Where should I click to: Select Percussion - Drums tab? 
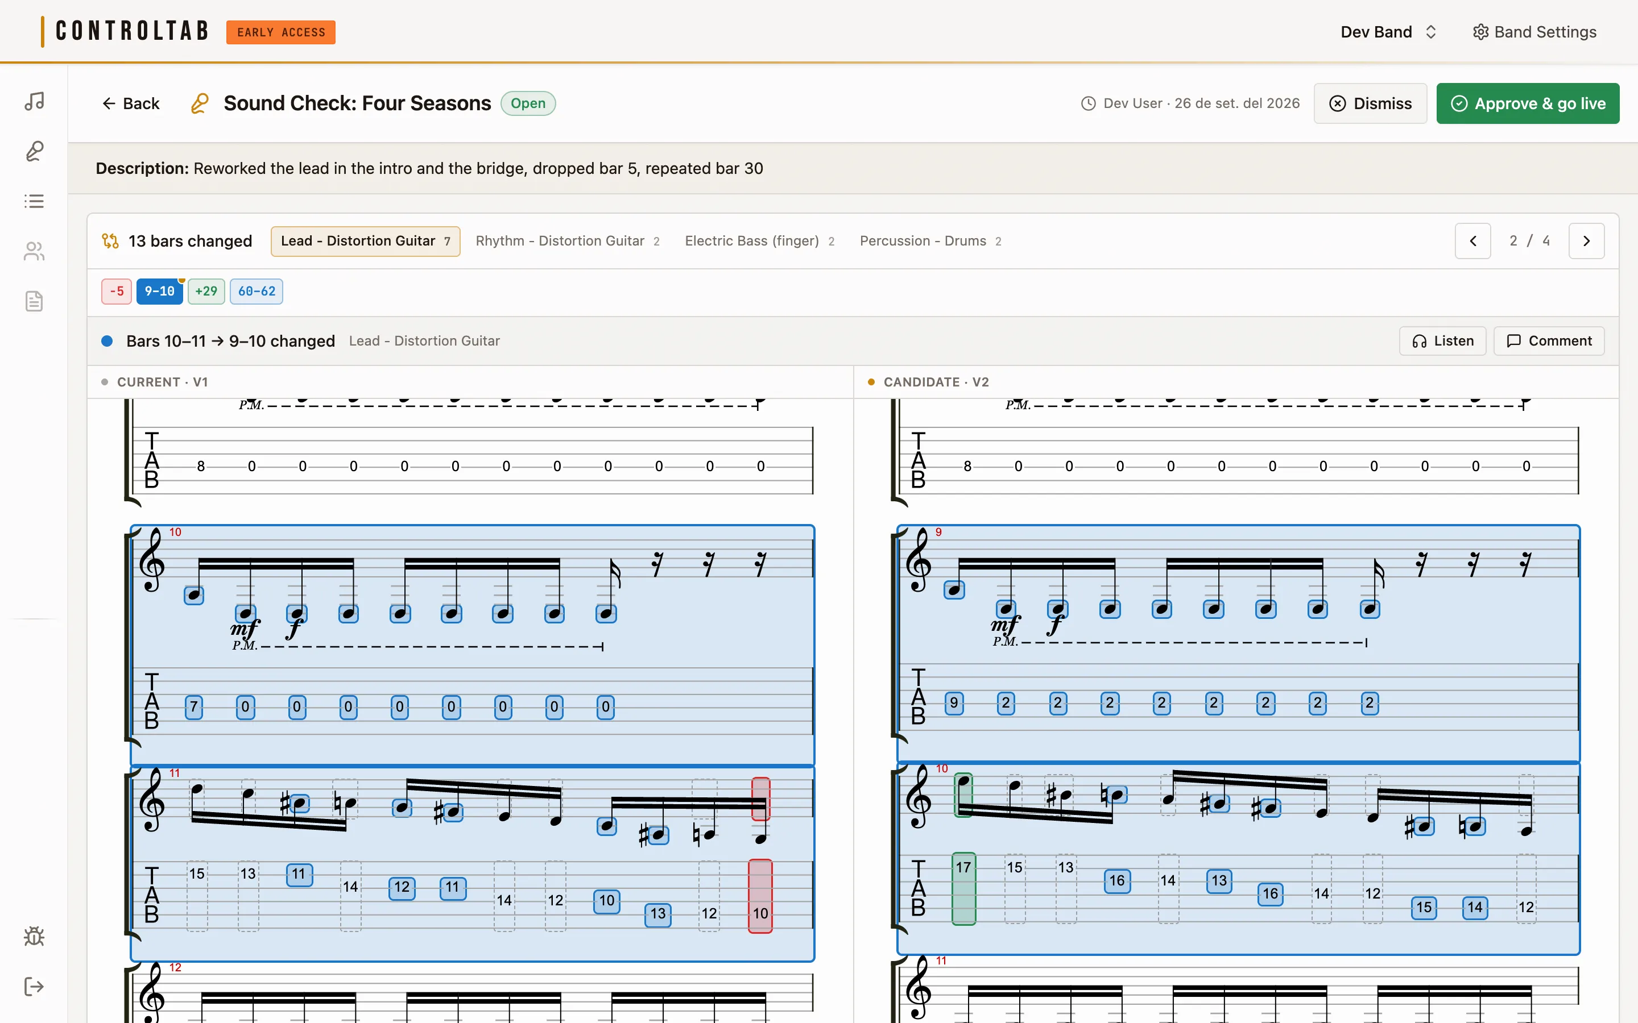tap(930, 241)
